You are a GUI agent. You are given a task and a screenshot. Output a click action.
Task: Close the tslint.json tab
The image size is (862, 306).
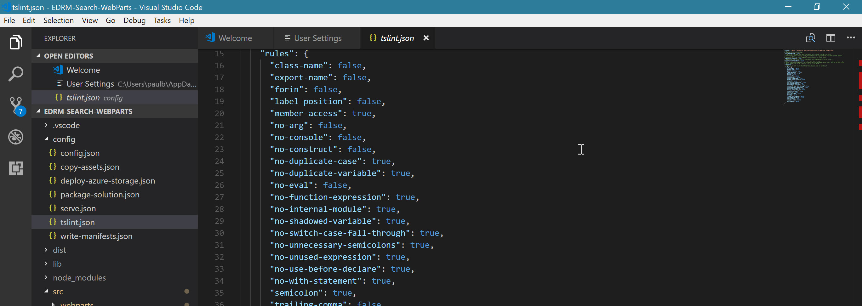click(x=426, y=38)
